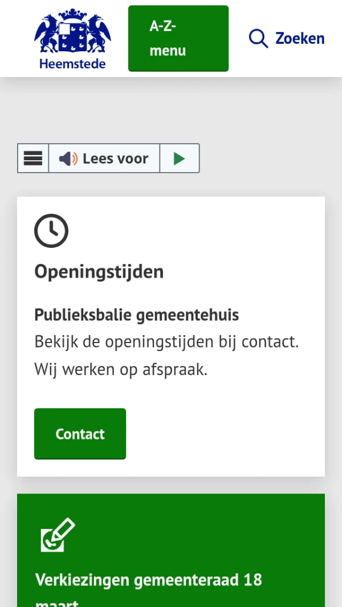Click the Lees voor text

pos(115,158)
